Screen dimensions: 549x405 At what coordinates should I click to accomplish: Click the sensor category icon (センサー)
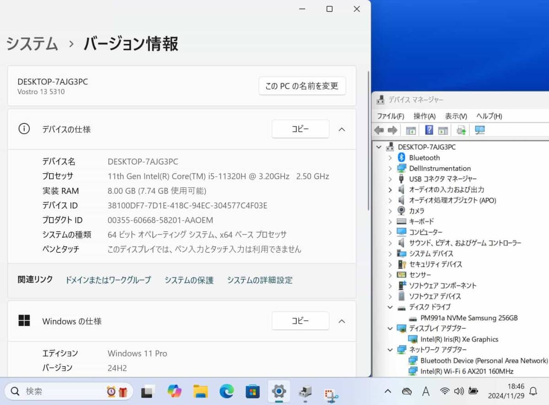pyautogui.click(x=401, y=275)
